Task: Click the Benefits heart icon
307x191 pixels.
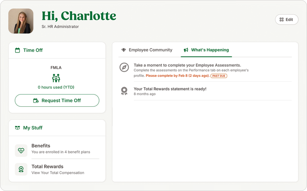Action: pyautogui.click(x=21, y=151)
